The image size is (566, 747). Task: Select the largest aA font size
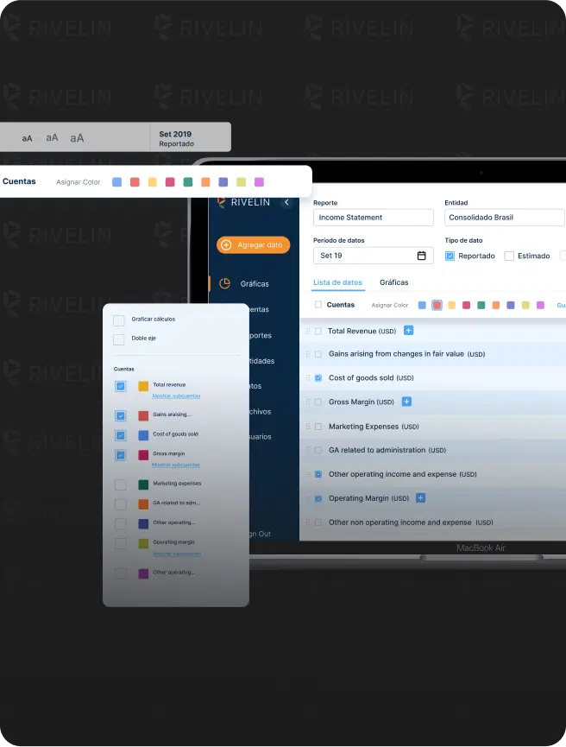click(x=77, y=137)
